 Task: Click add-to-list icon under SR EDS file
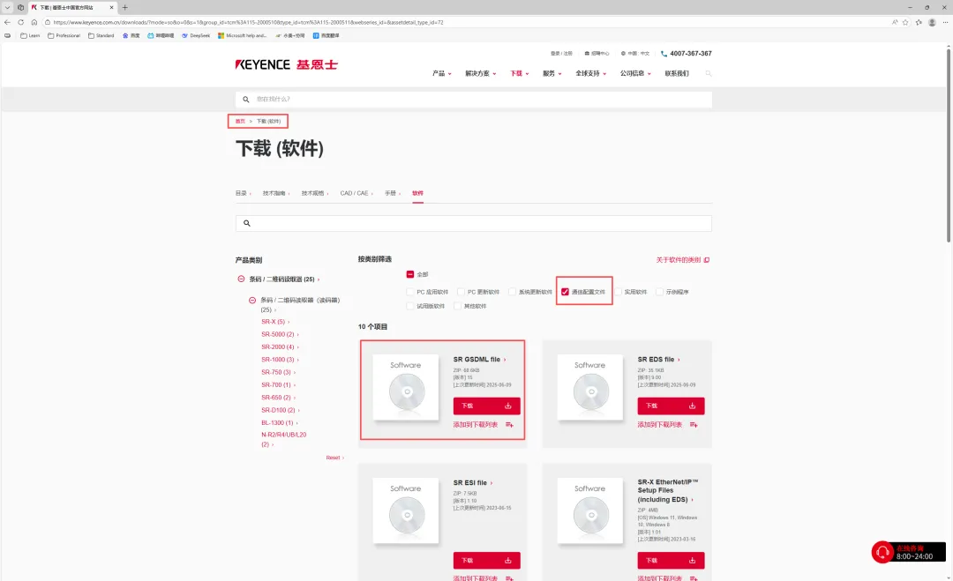coord(694,425)
